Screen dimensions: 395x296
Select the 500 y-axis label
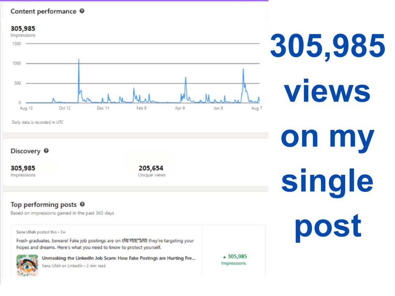(18, 83)
